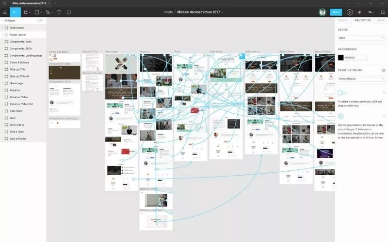Screen dimensions: 388x242
Task: Select the Pen tool
Action: coord(48,12)
